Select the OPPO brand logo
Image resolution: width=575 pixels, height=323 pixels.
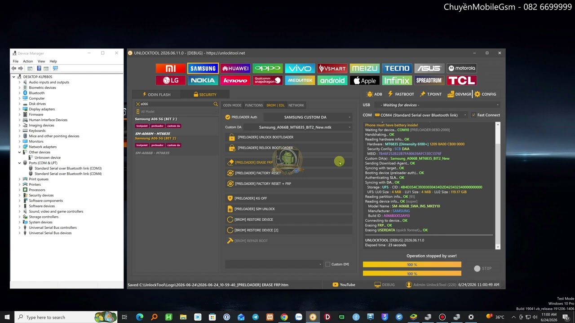[268, 68]
